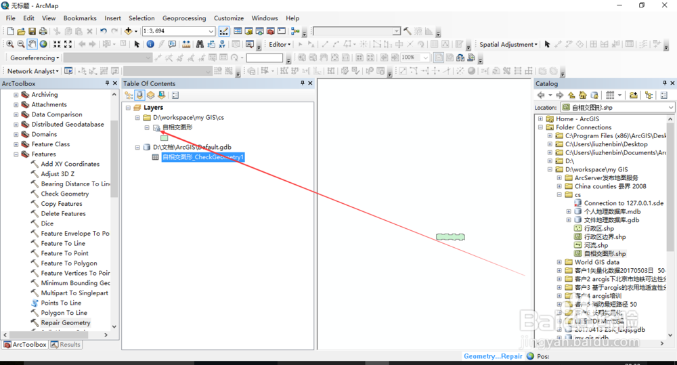Click the green symbol swatch of 自相交图形 layer

(x=164, y=138)
